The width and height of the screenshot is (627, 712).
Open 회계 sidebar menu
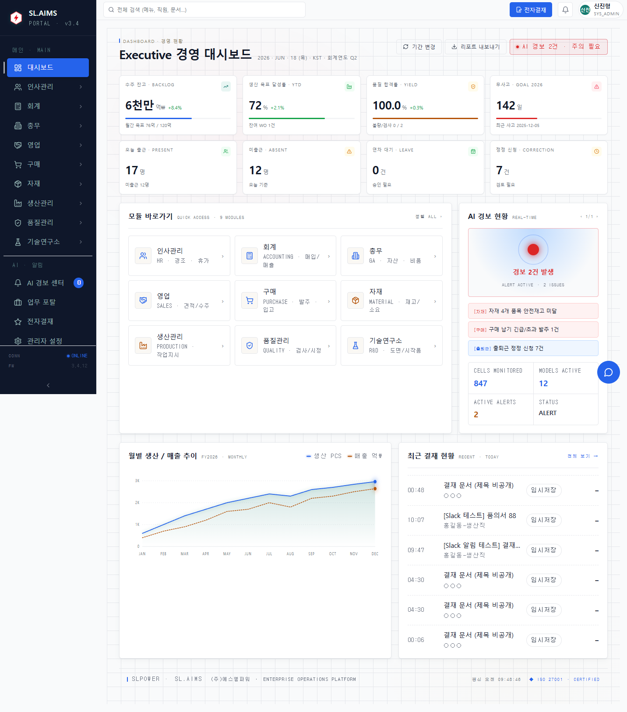pos(48,106)
